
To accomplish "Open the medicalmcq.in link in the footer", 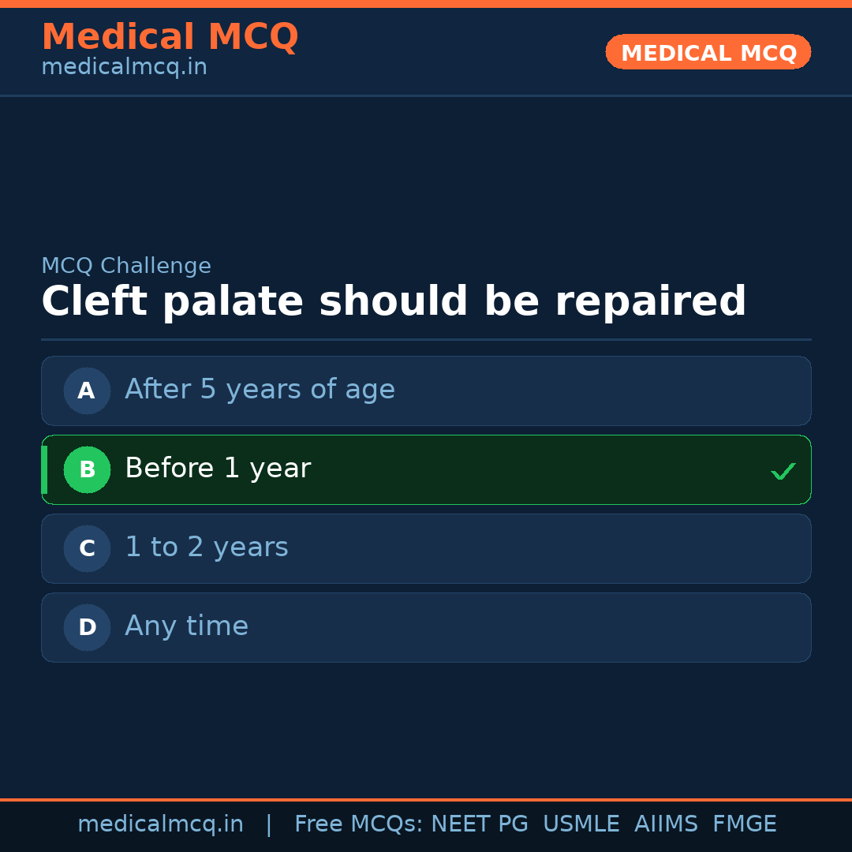I will pyautogui.click(x=160, y=824).
